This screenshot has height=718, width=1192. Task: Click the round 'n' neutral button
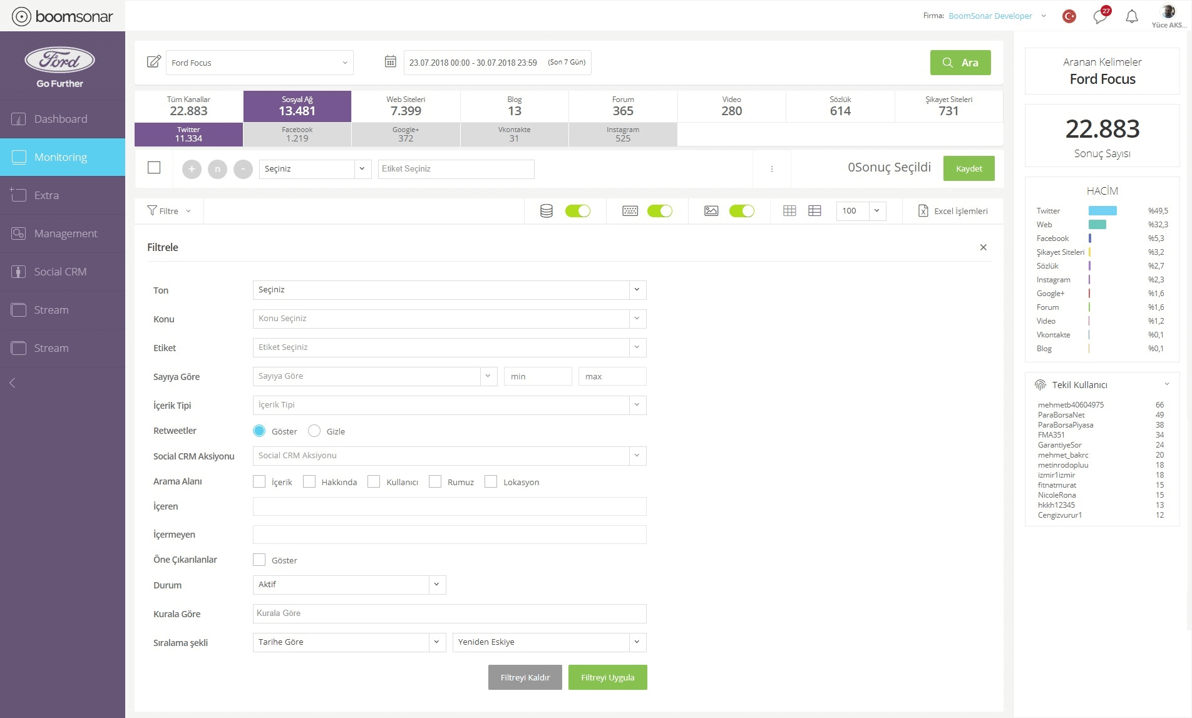[x=217, y=169]
